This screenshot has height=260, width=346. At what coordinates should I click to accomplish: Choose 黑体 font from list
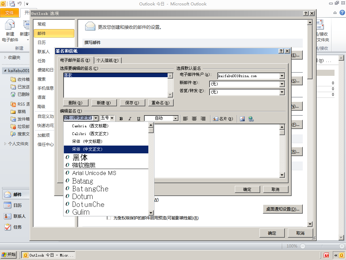[x=106, y=157]
